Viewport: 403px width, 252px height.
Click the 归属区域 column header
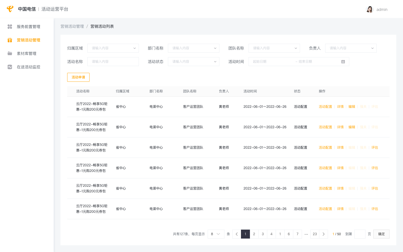click(x=123, y=91)
